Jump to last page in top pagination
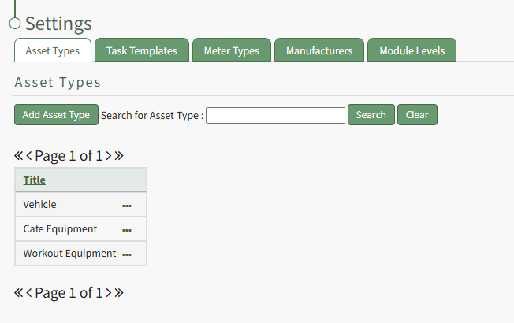The image size is (514, 323). pos(119,155)
